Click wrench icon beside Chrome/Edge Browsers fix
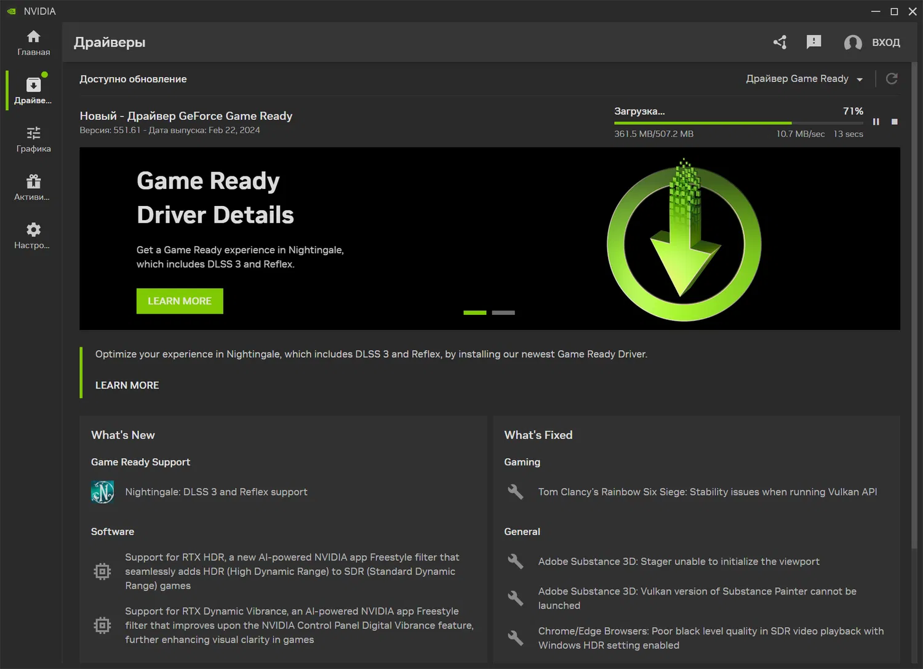This screenshot has height=669, width=923. click(515, 638)
